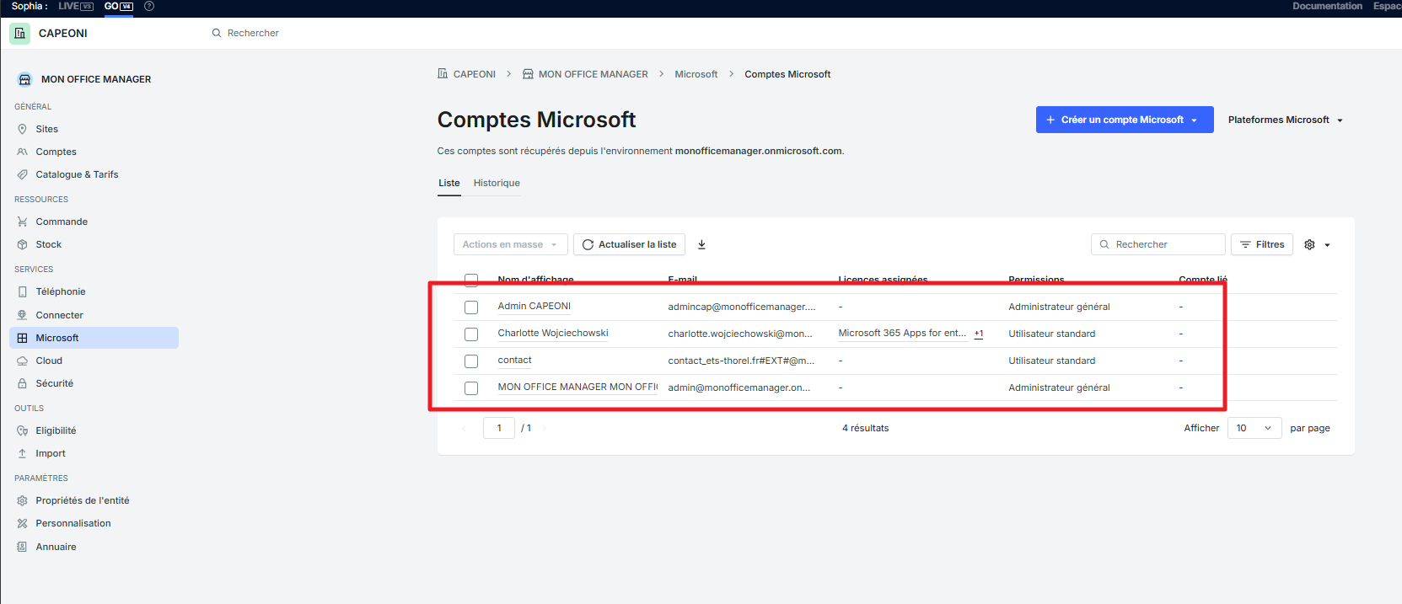Click the Annuaire directory icon

[23, 547]
